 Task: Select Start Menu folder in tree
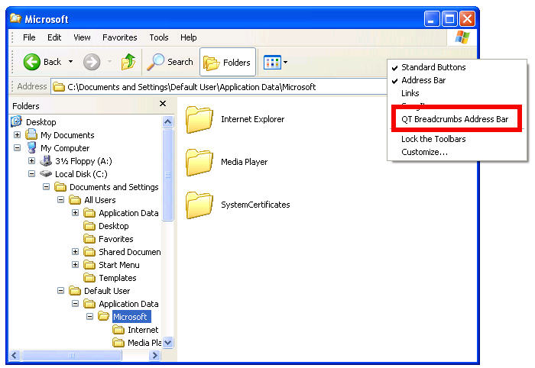pos(118,265)
